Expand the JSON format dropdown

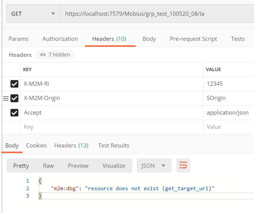tap(154, 165)
